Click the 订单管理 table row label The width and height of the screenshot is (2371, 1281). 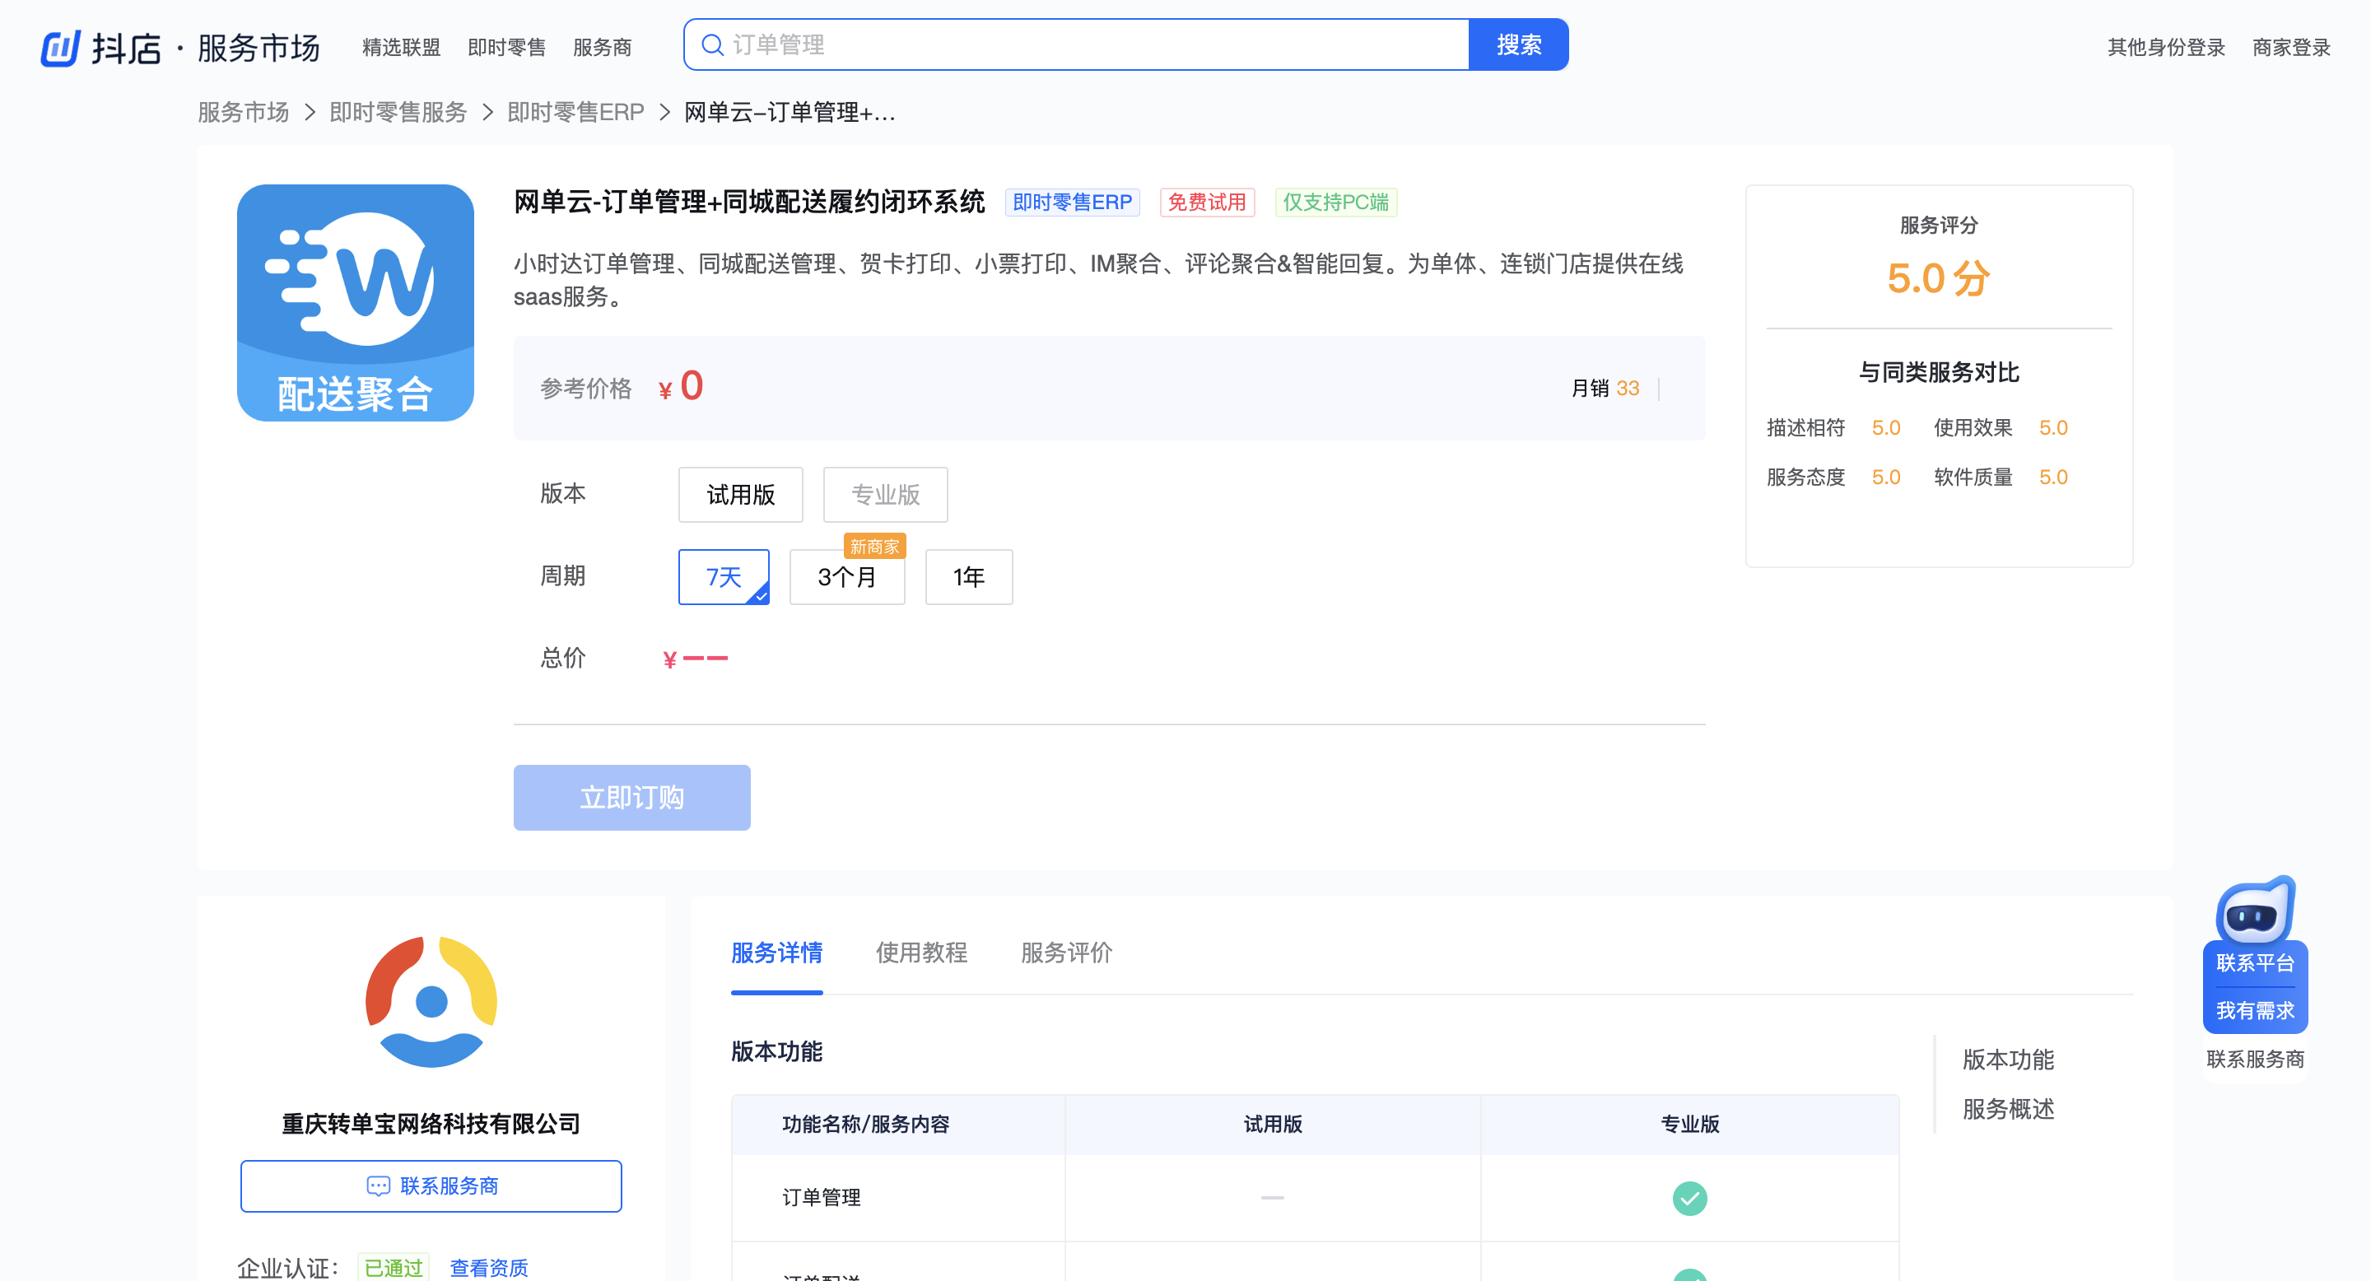821,1198
